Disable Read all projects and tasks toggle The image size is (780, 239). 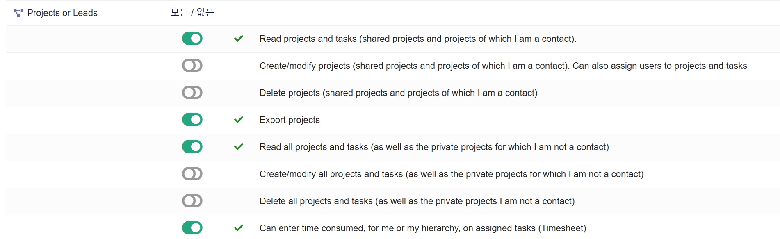192,147
